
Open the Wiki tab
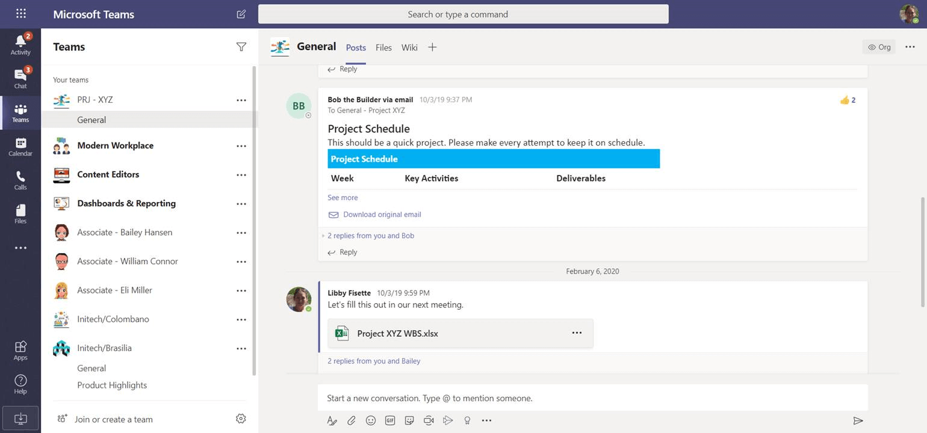(x=409, y=48)
